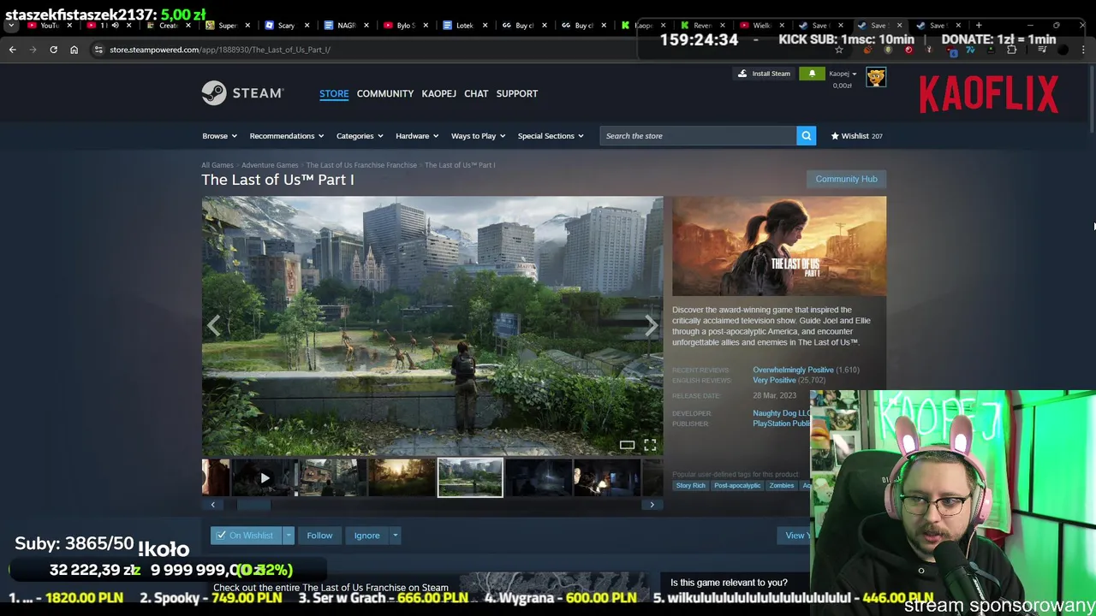The image size is (1096, 616).
Task: Click the browser home icon
Action: point(74,50)
